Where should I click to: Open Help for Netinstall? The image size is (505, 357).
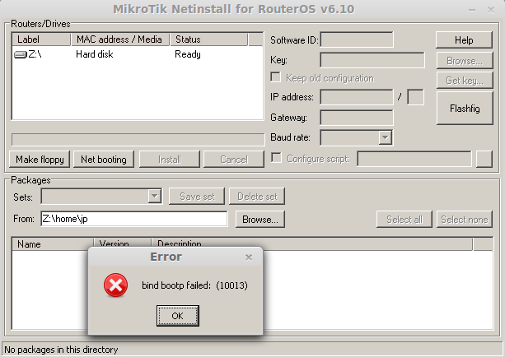click(x=464, y=40)
